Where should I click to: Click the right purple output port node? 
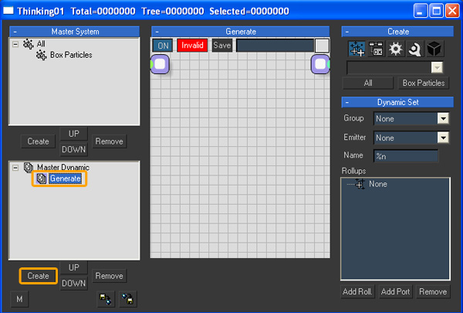pyautogui.click(x=321, y=64)
